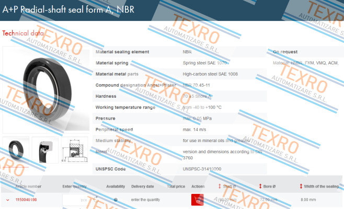The image size is (344, 209).
Task: Sort by Width of the sealing column
Action: [319, 187]
